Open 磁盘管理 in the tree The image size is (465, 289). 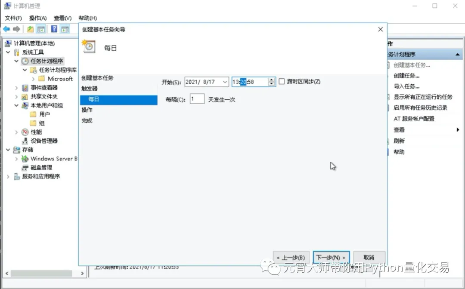pyautogui.click(x=41, y=168)
